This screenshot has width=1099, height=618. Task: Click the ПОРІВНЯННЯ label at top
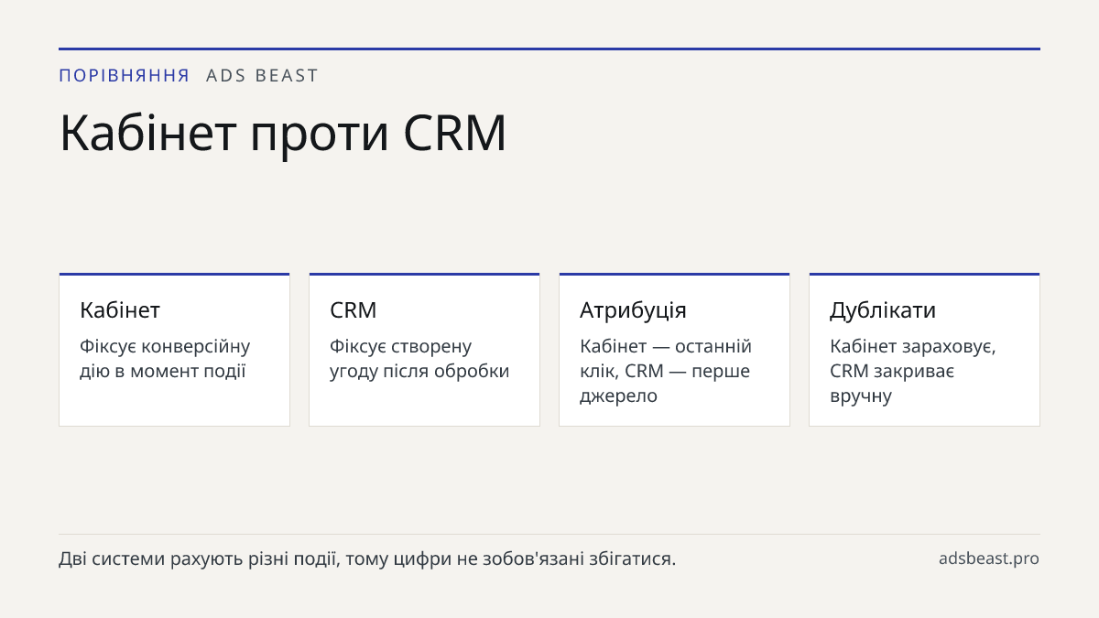125,76
